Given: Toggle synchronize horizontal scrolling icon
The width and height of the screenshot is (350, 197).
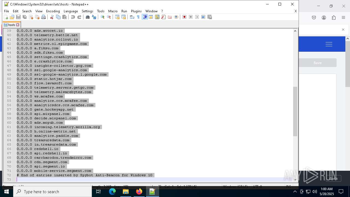Looking at the screenshot, I should tap(124, 17).
